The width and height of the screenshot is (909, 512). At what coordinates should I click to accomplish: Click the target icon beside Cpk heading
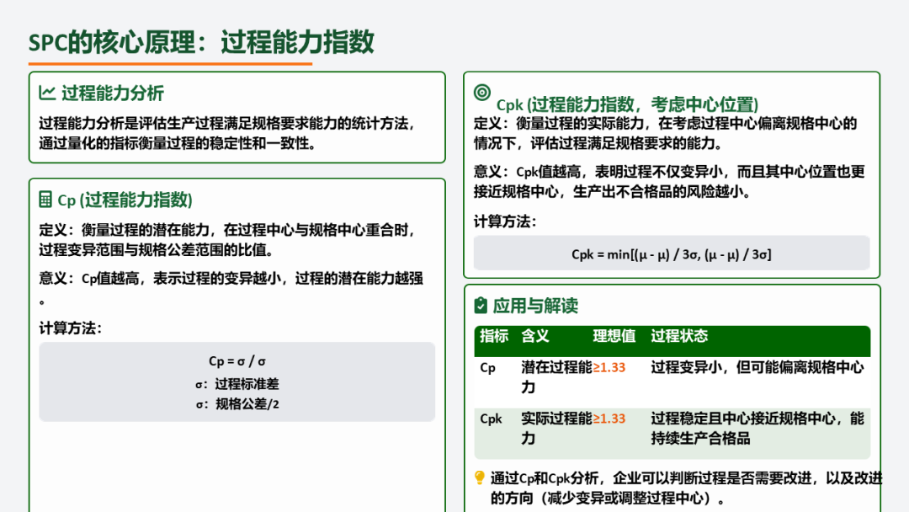[x=481, y=93]
